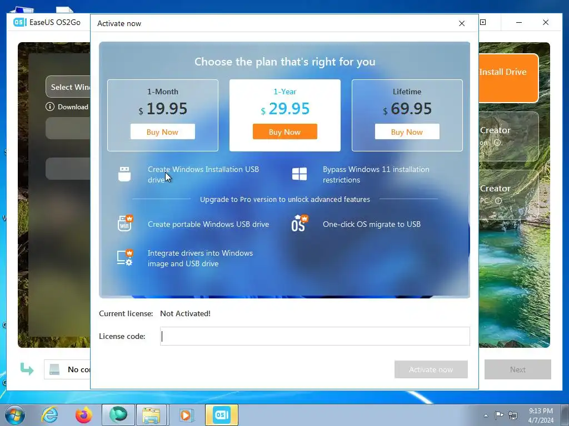The width and height of the screenshot is (569, 426).
Task: Click the integrate drivers Pro icon
Action: click(x=125, y=257)
